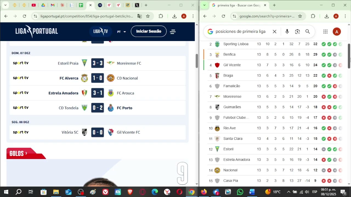
Task: Open WhatsApp from taskbar
Action: (x=240, y=192)
